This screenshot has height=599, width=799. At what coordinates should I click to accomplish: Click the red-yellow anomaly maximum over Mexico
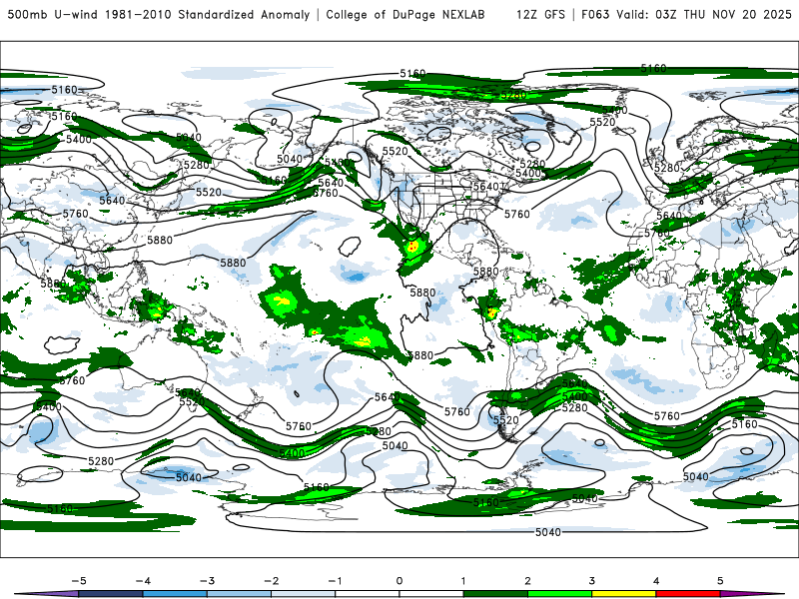coord(412,247)
